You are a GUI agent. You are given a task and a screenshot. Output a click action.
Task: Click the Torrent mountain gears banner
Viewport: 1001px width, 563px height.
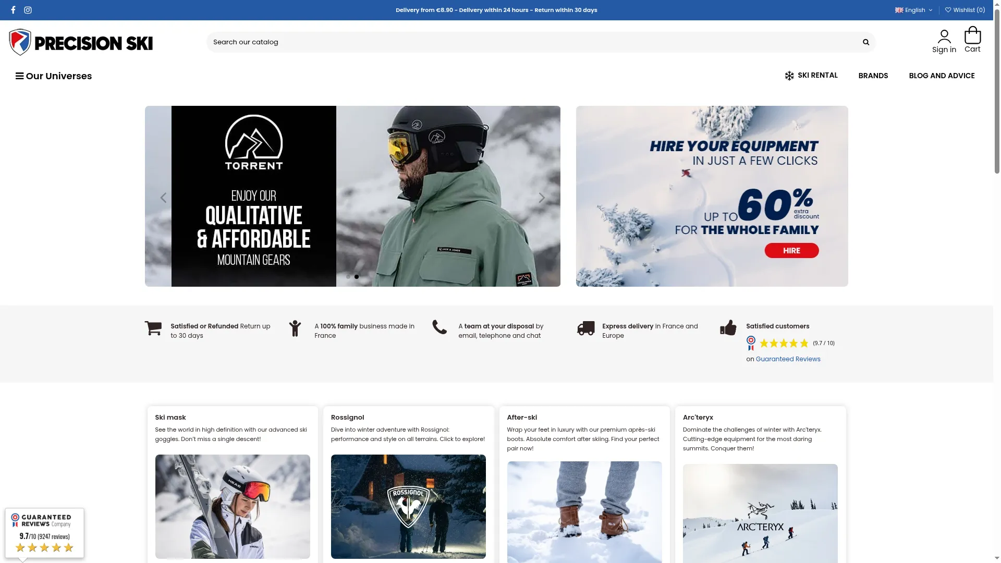352,196
